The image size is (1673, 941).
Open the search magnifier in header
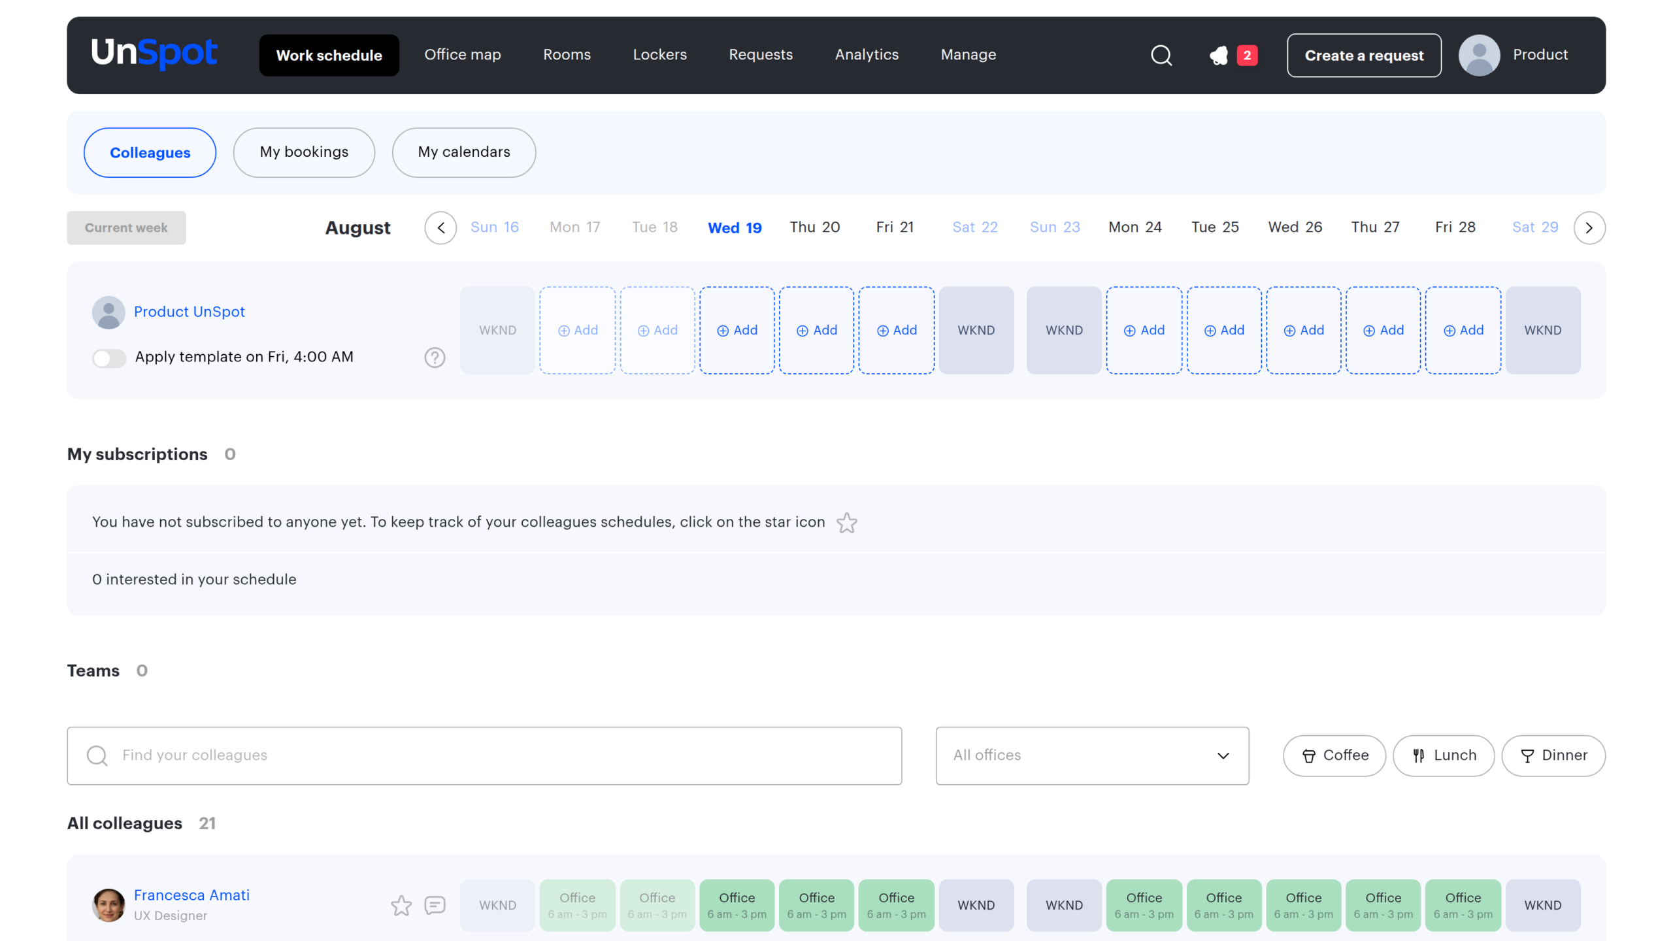[x=1161, y=56]
